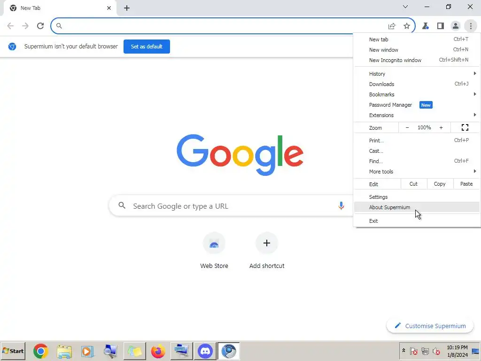This screenshot has width=481, height=361.
Task: Open the Windows Start button
Action: click(13, 351)
